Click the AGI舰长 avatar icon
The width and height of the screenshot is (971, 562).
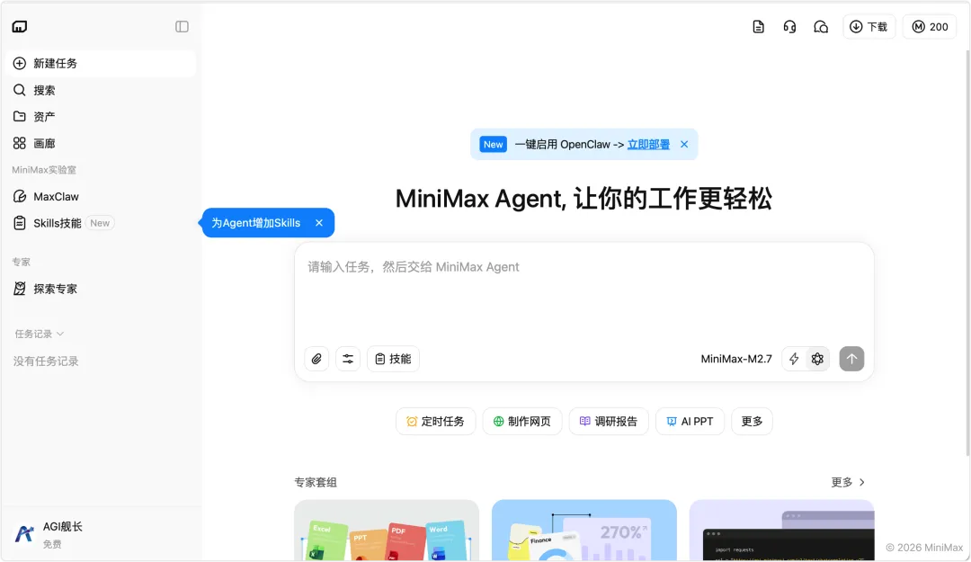(x=24, y=533)
